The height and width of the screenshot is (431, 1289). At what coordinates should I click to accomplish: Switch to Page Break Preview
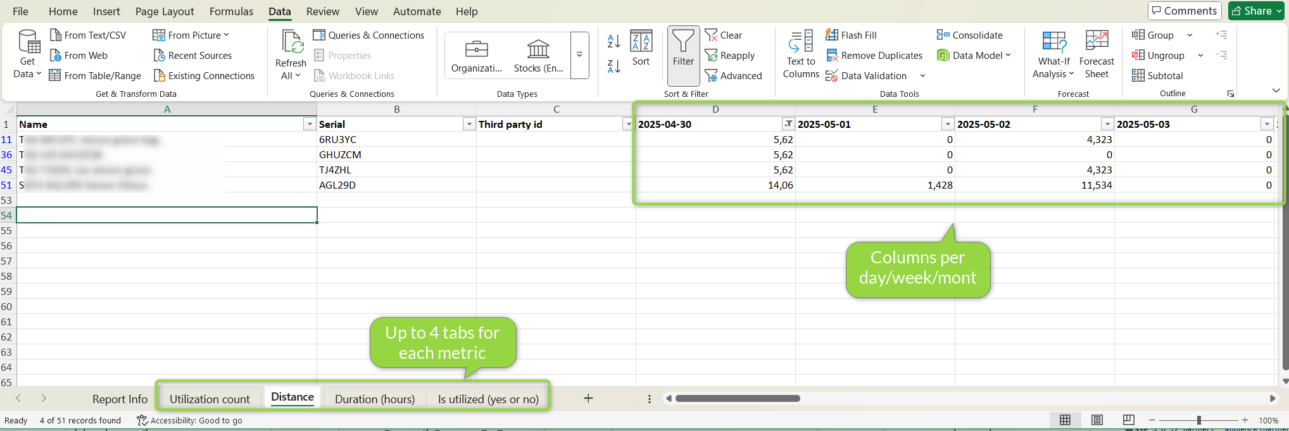coord(1128,420)
